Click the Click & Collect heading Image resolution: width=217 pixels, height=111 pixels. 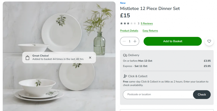(x=138, y=76)
